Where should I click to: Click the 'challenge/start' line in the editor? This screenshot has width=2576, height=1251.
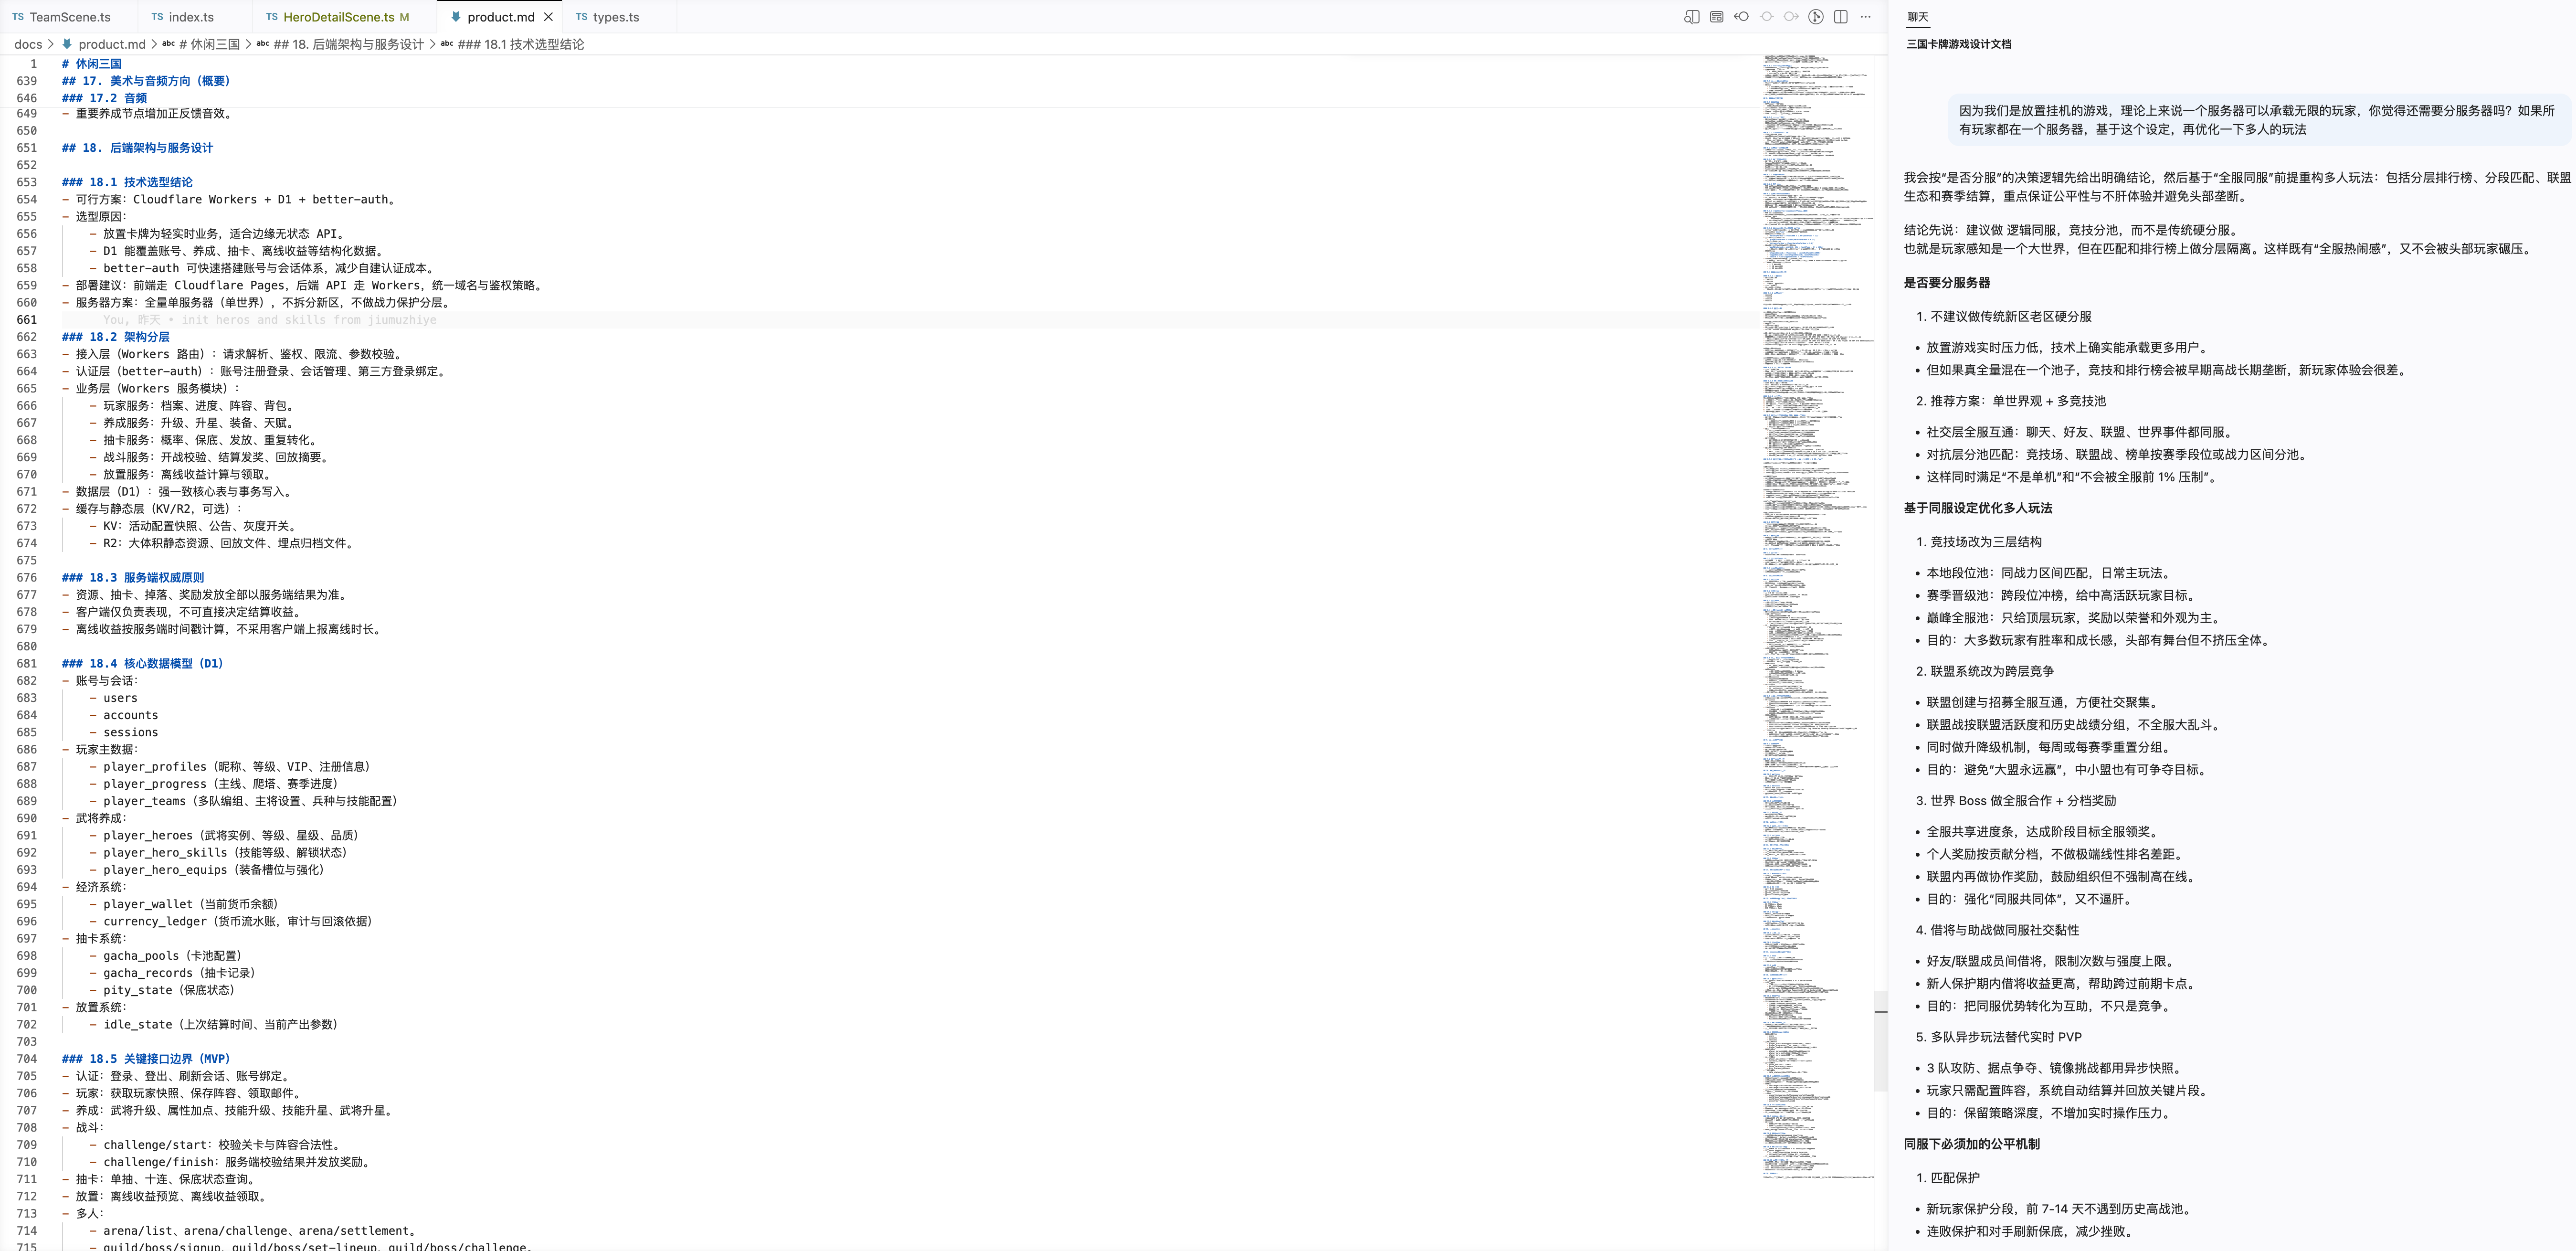tap(217, 1145)
